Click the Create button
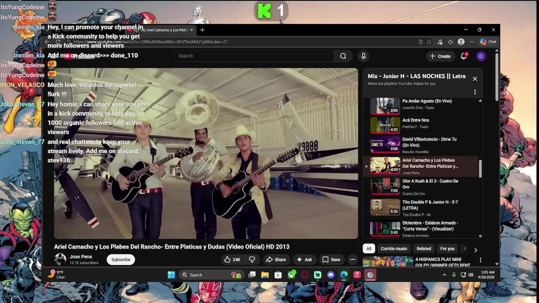Screen dimensions: 539x303 point(440,56)
